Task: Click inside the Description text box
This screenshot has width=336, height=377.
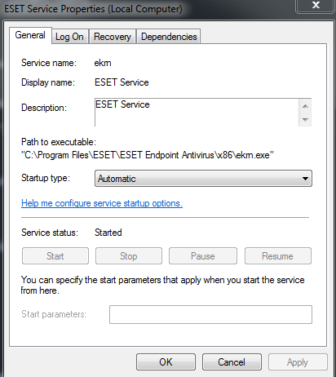Action: (197, 113)
